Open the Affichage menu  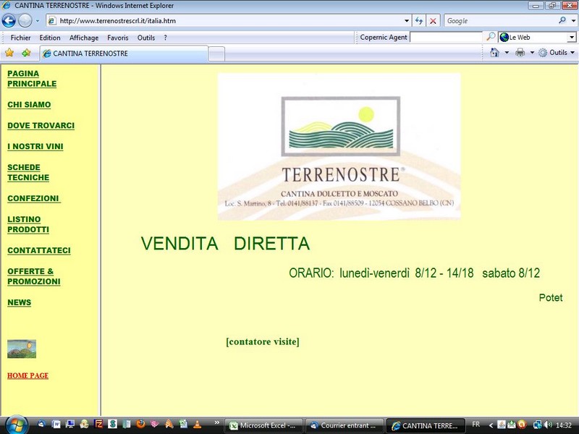coord(84,38)
